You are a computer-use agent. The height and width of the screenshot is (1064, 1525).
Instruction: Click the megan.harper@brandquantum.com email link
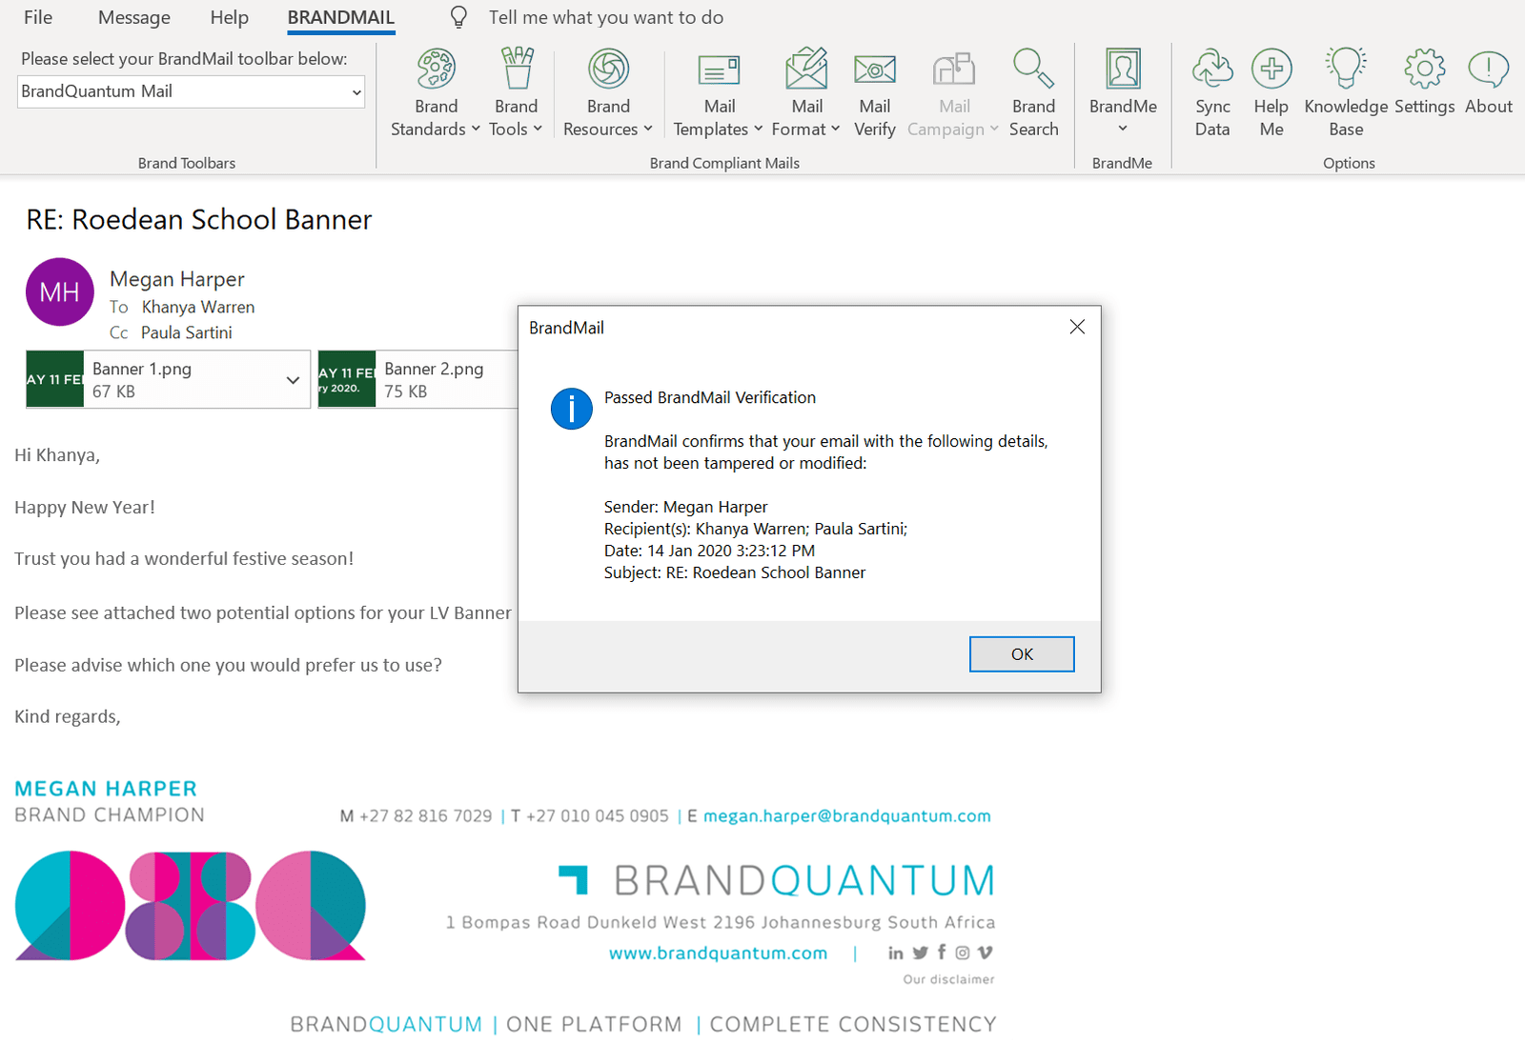[846, 815]
